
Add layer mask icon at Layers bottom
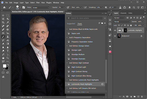[127, 96]
